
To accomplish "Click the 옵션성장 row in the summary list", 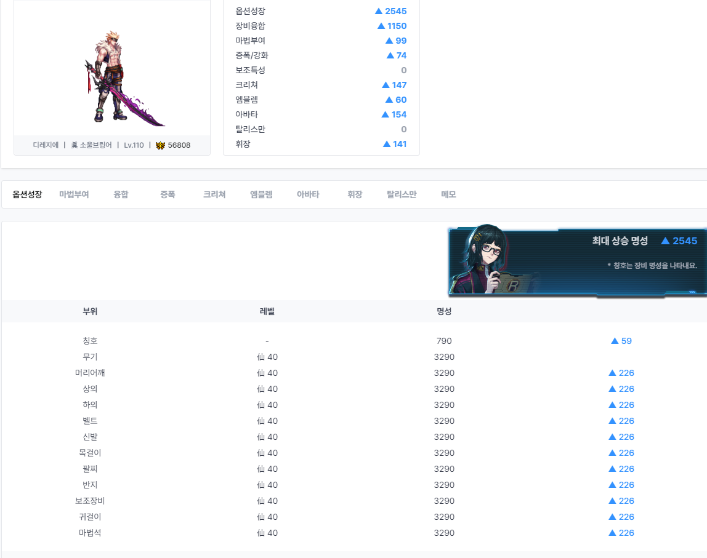I will point(321,11).
